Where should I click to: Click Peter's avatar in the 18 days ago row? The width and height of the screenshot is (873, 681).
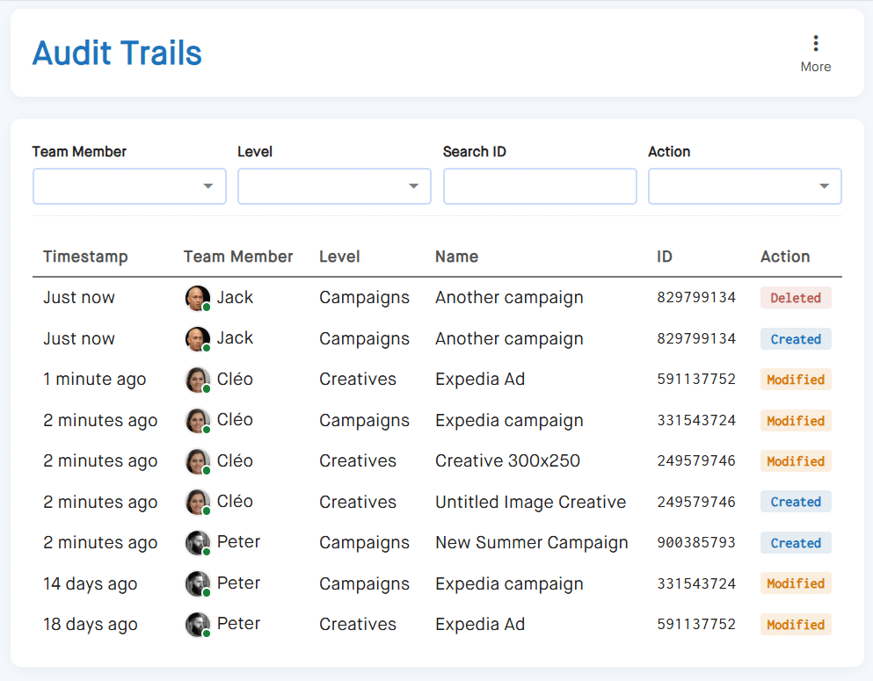click(198, 625)
